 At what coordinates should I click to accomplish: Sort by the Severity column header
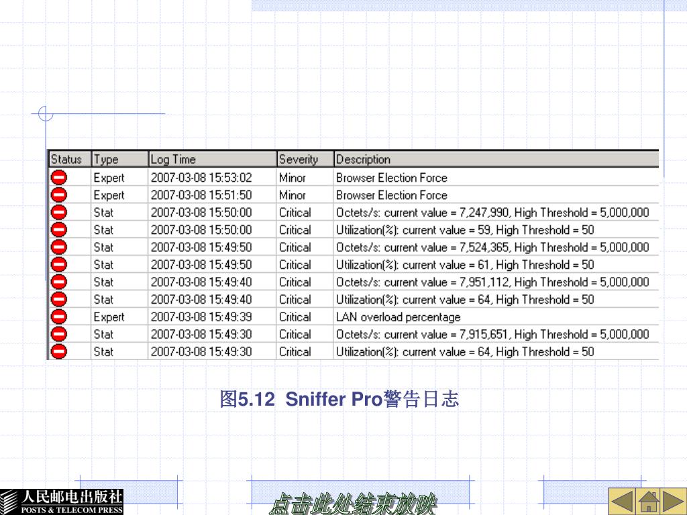(x=305, y=160)
